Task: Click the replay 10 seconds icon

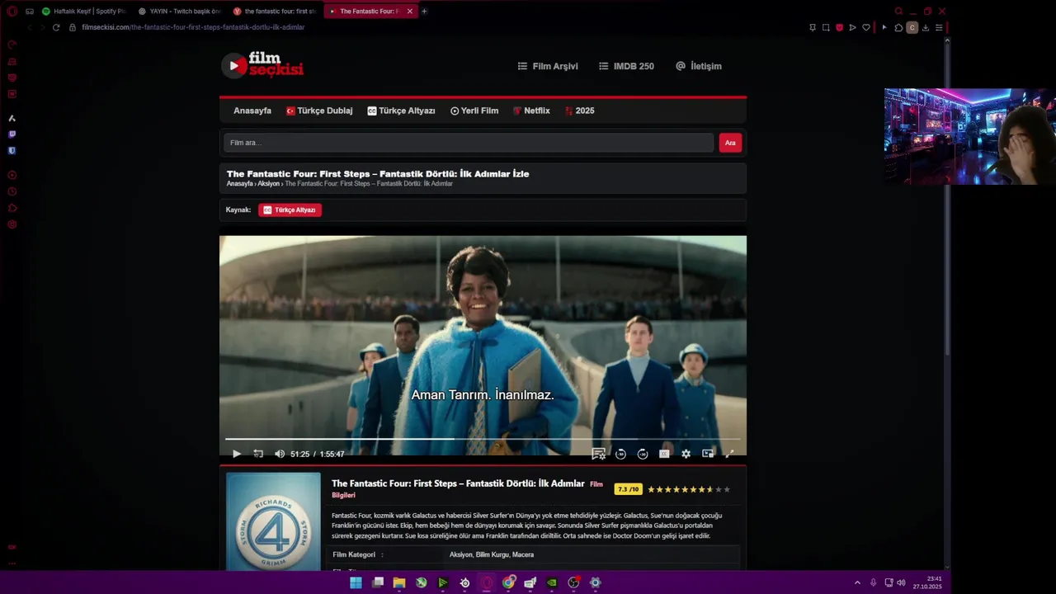Action: coord(258,454)
